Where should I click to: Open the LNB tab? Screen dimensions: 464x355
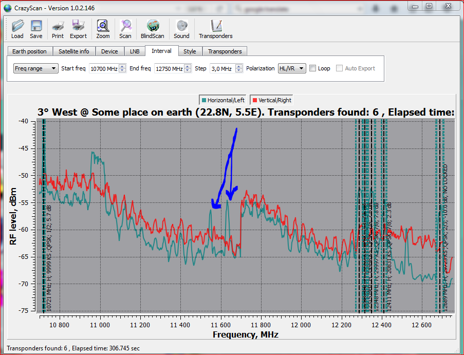[135, 51]
